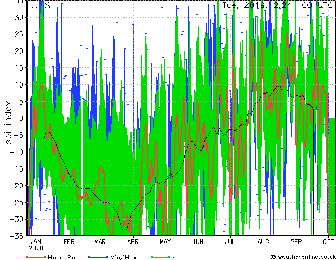Viewport: 336px width, 260px height.
Task: Click the 'FEB' month label
Action: tap(69, 242)
